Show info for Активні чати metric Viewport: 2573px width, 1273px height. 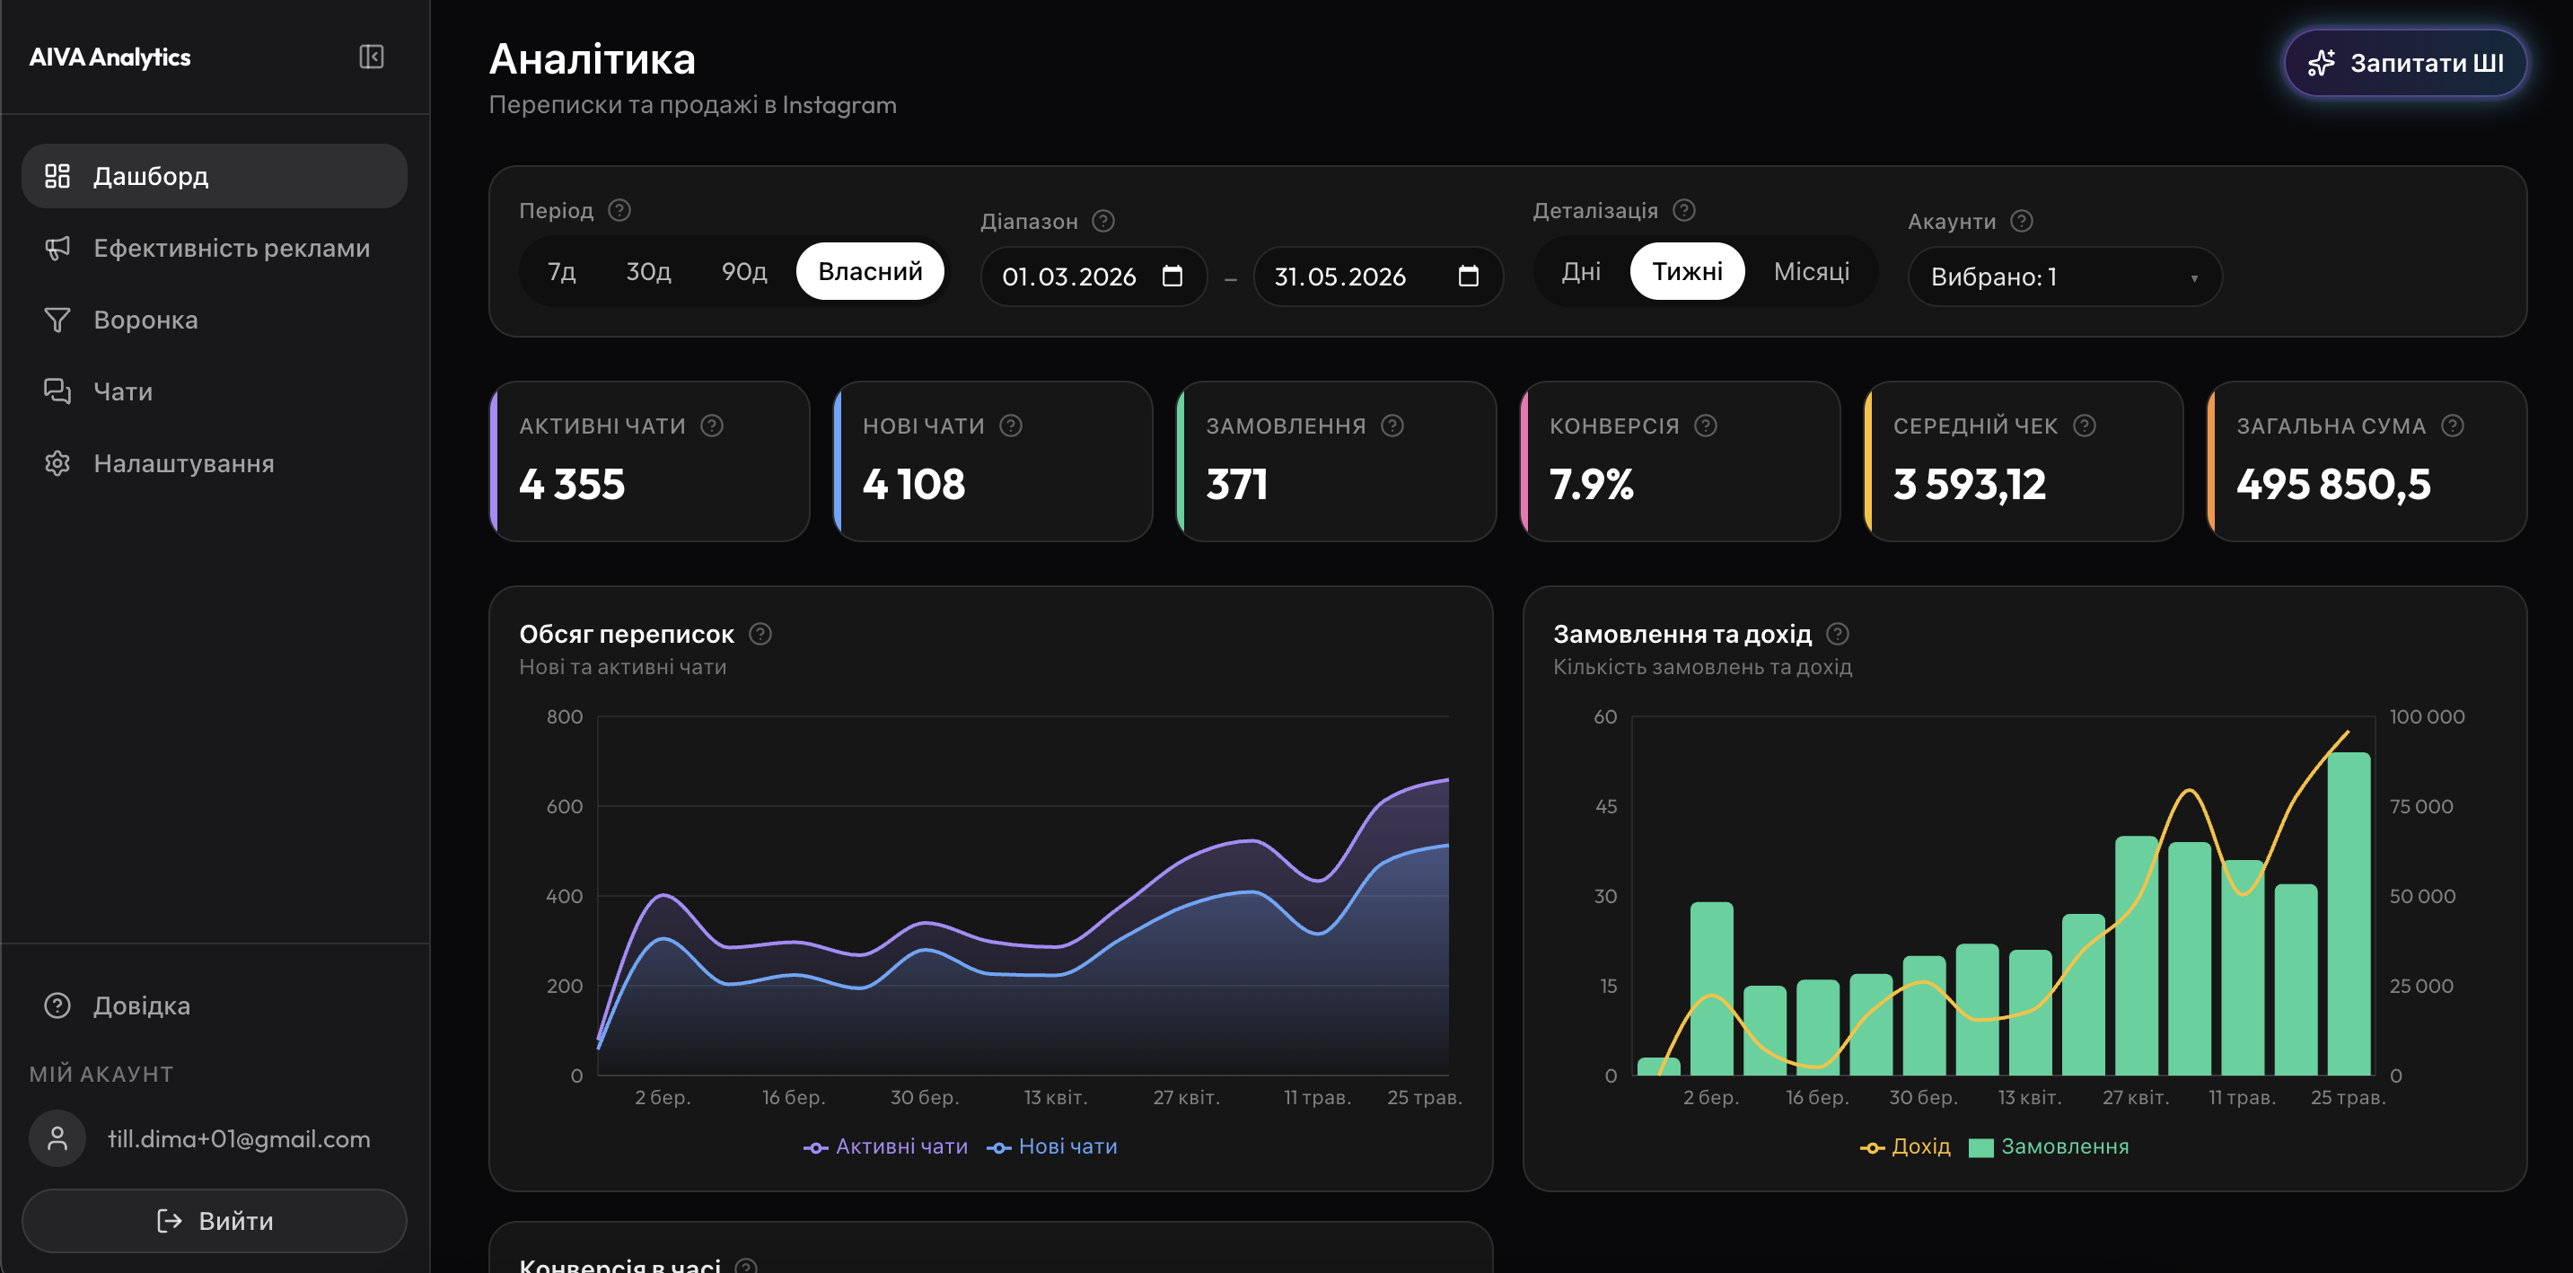[712, 426]
